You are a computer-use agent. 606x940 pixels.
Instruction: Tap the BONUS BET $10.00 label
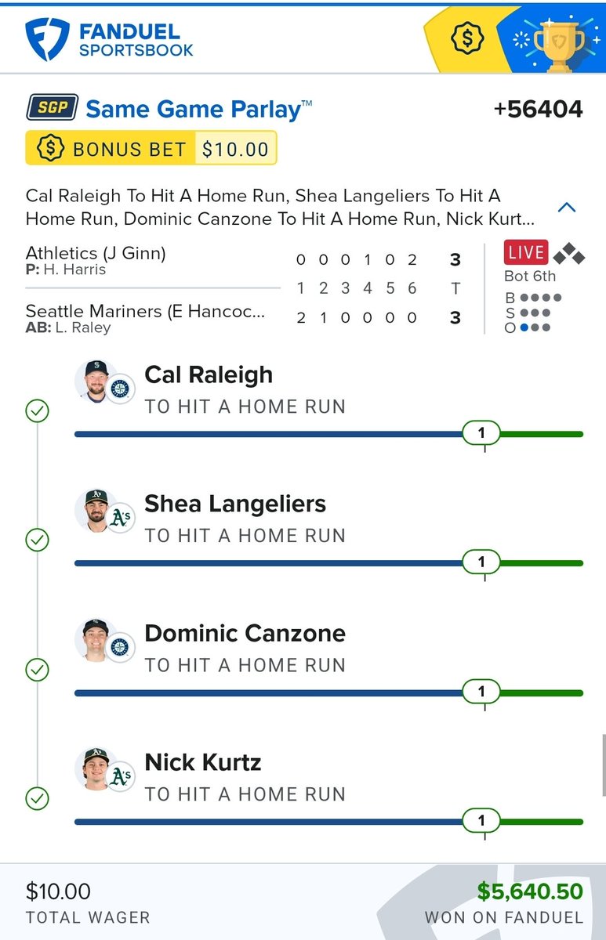[x=151, y=149]
